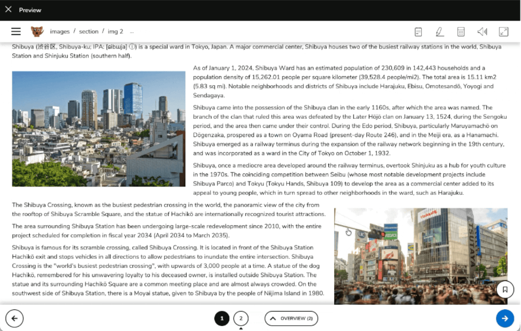Image resolution: width=521 pixels, height=331 pixels.
Task: Advance to next page with blue arrow
Action: pyautogui.click(x=505, y=318)
